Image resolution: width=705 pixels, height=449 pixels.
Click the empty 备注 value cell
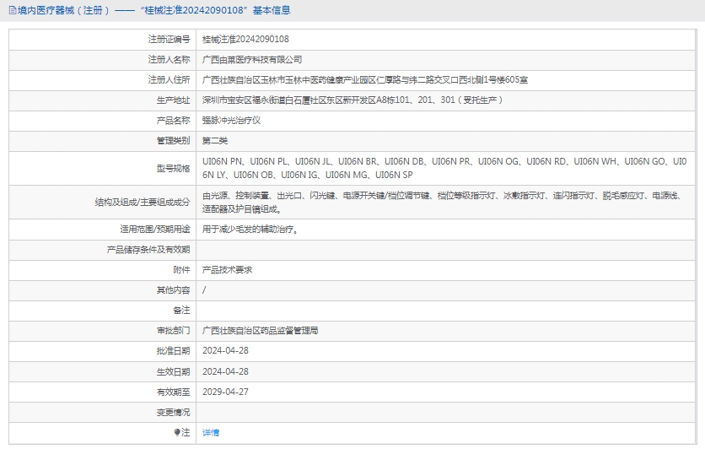coord(447,310)
